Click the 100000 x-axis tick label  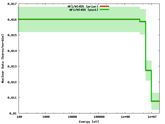[x=98, y=117]
